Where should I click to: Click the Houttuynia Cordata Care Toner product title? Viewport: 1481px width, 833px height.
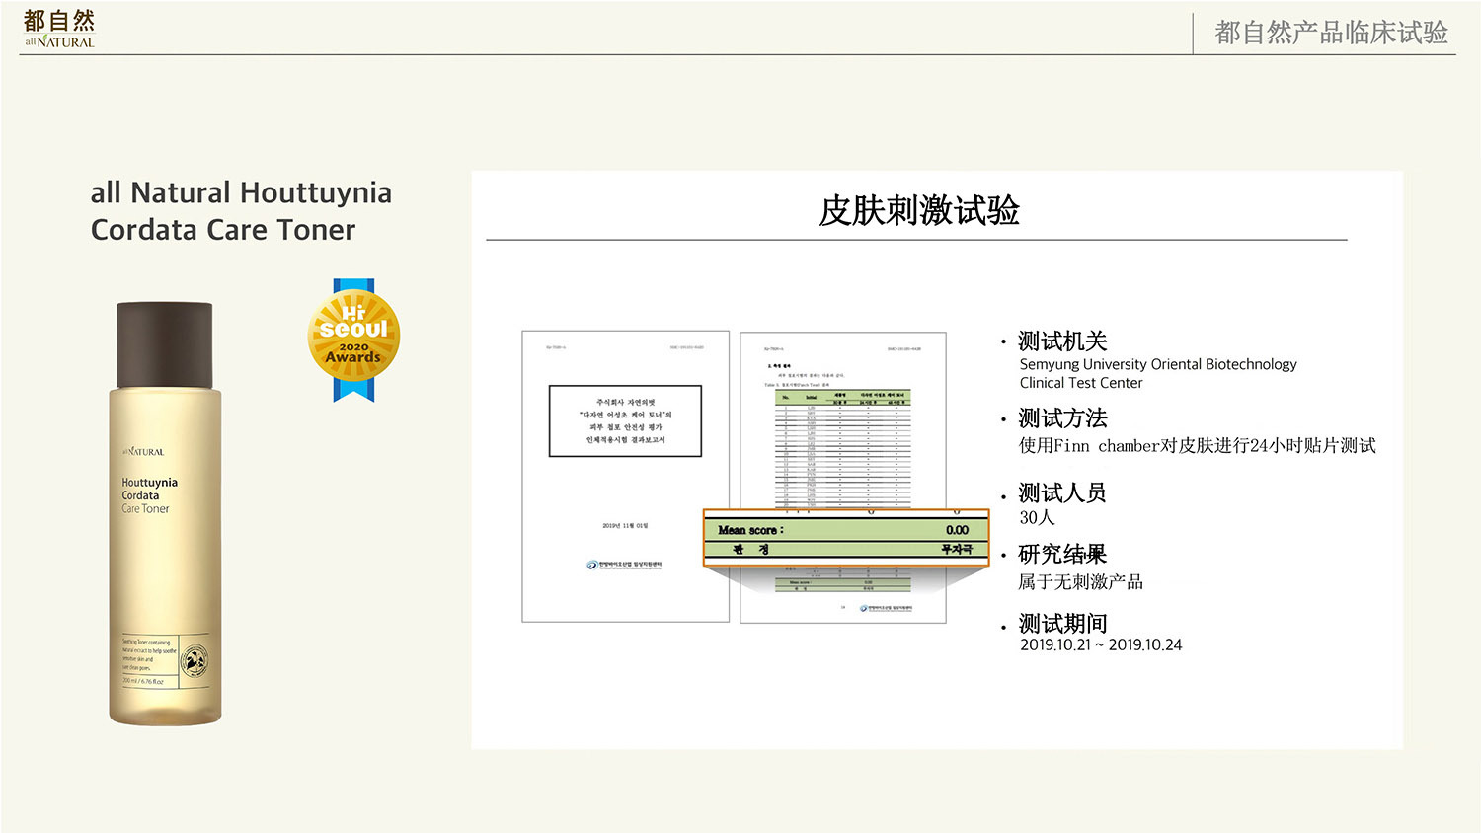[241, 210]
